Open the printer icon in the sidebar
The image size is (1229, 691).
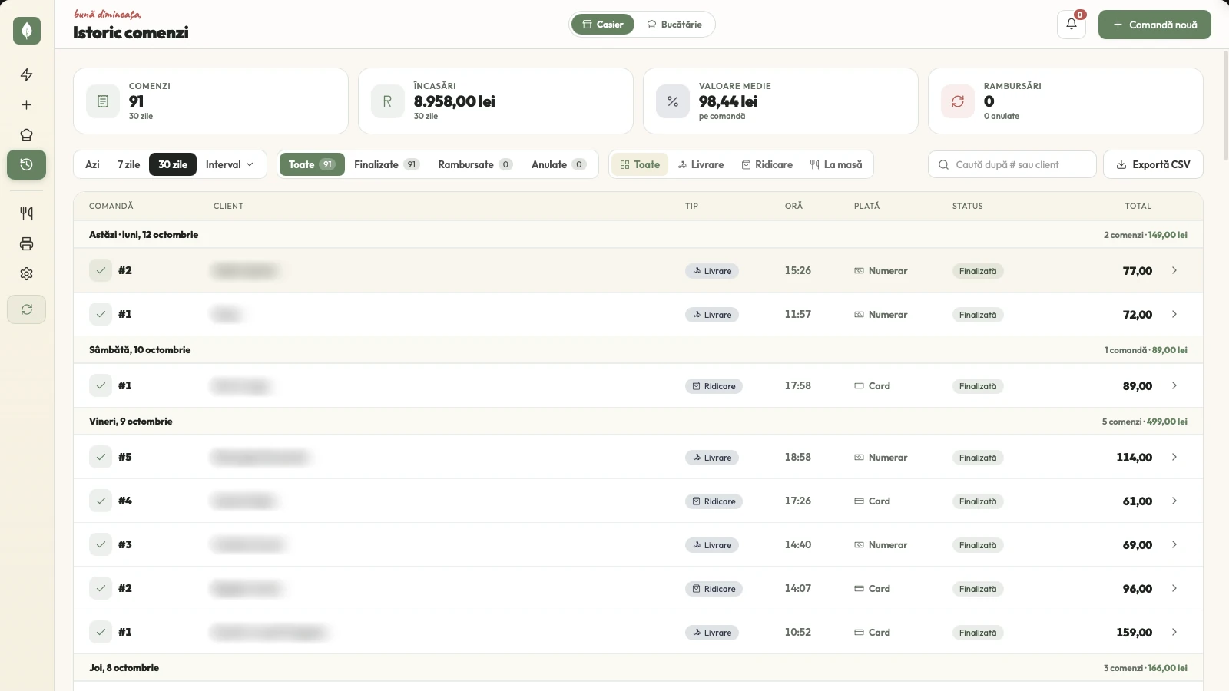tap(27, 243)
